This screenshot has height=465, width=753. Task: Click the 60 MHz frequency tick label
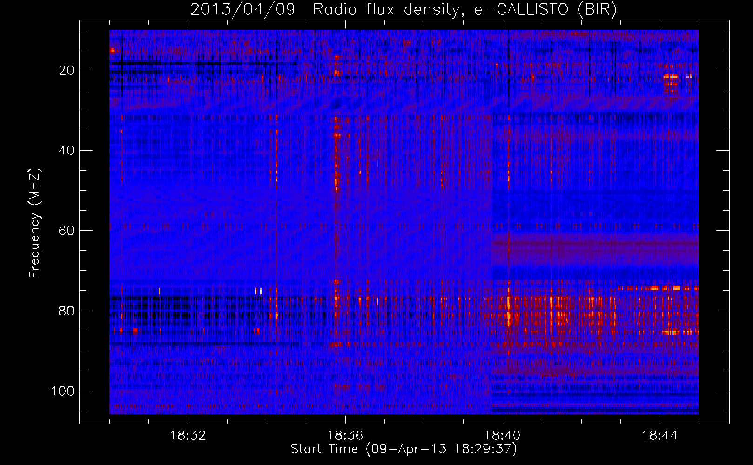[x=67, y=231]
